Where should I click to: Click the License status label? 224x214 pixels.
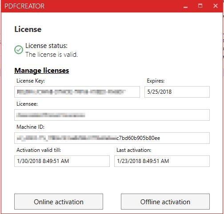46,46
